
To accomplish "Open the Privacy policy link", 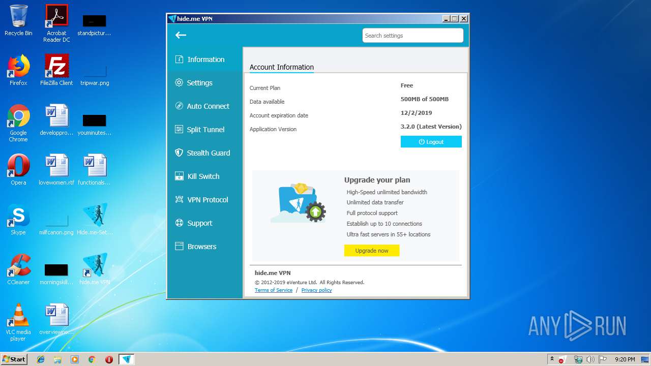I will pos(316,290).
